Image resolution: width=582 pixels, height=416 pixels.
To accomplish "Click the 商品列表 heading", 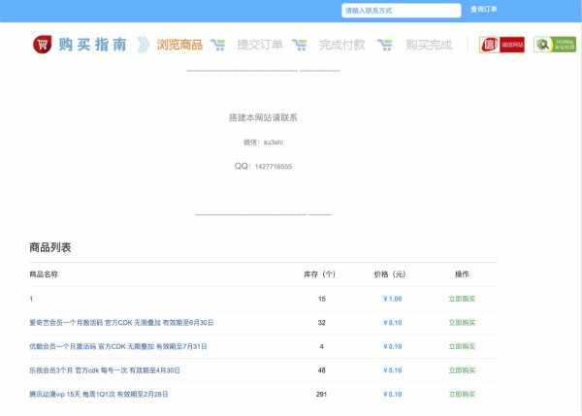I will coord(50,247).
